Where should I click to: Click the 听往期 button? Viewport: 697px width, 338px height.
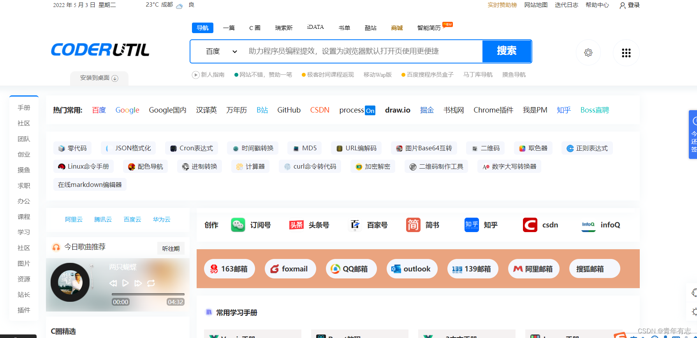171,248
